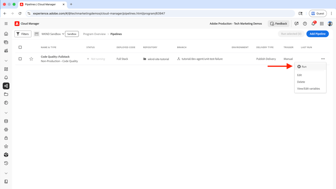The width and height of the screenshot is (336, 189).
Task: Click Adobe Production - Tech Marketing Demos org
Action: pyautogui.click(x=236, y=24)
